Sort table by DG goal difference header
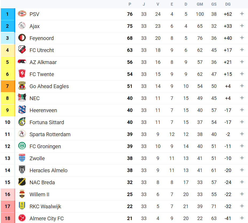Viewport: 248px width, 223px height. [228, 4]
